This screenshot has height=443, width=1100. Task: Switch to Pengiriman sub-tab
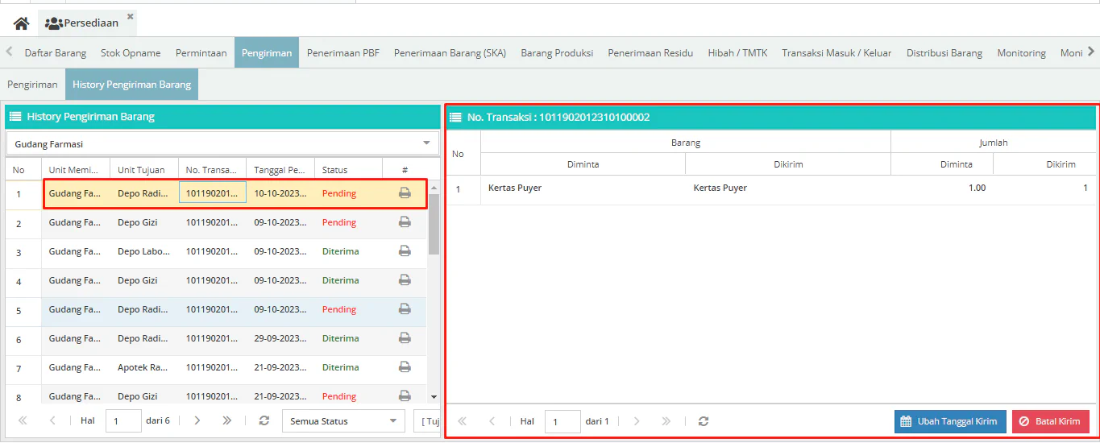tap(32, 85)
